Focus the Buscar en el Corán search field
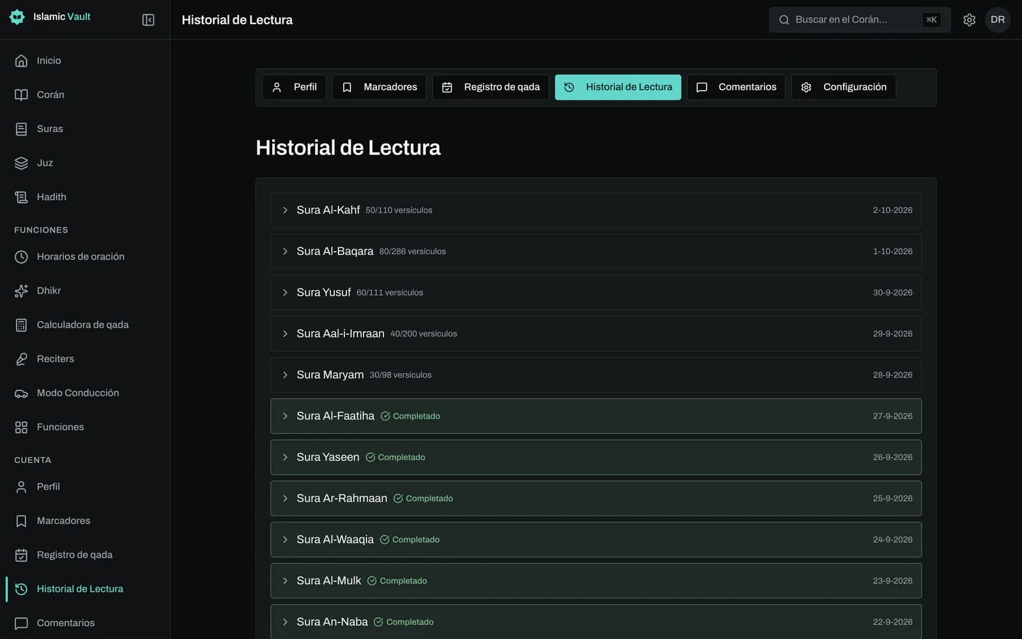 [860, 20]
